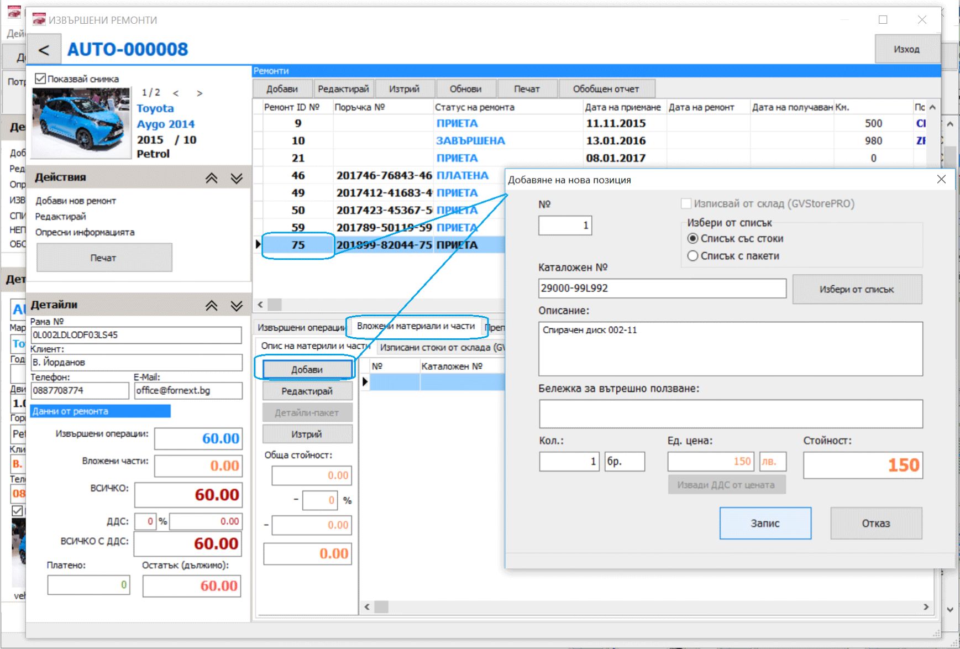This screenshot has width=960, height=649.
Task: Click Редактирай in the materials panel
Action: click(307, 391)
